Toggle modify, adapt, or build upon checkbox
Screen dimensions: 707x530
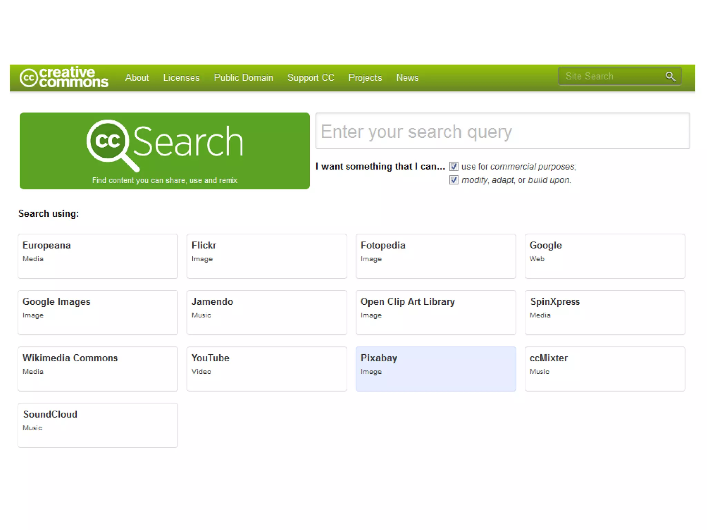click(x=454, y=180)
